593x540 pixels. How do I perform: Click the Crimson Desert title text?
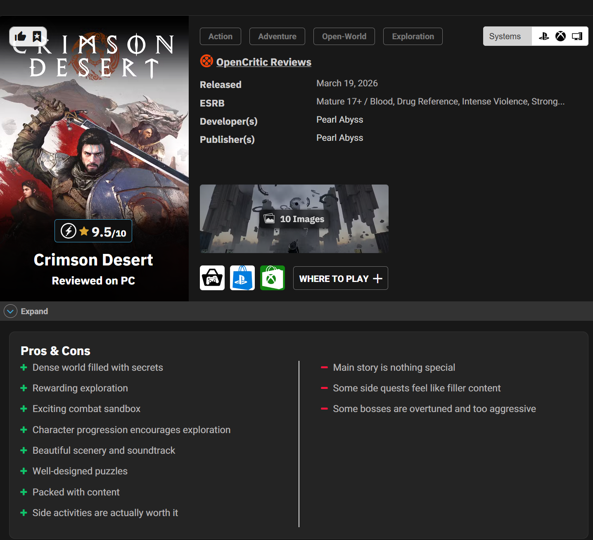tap(93, 260)
